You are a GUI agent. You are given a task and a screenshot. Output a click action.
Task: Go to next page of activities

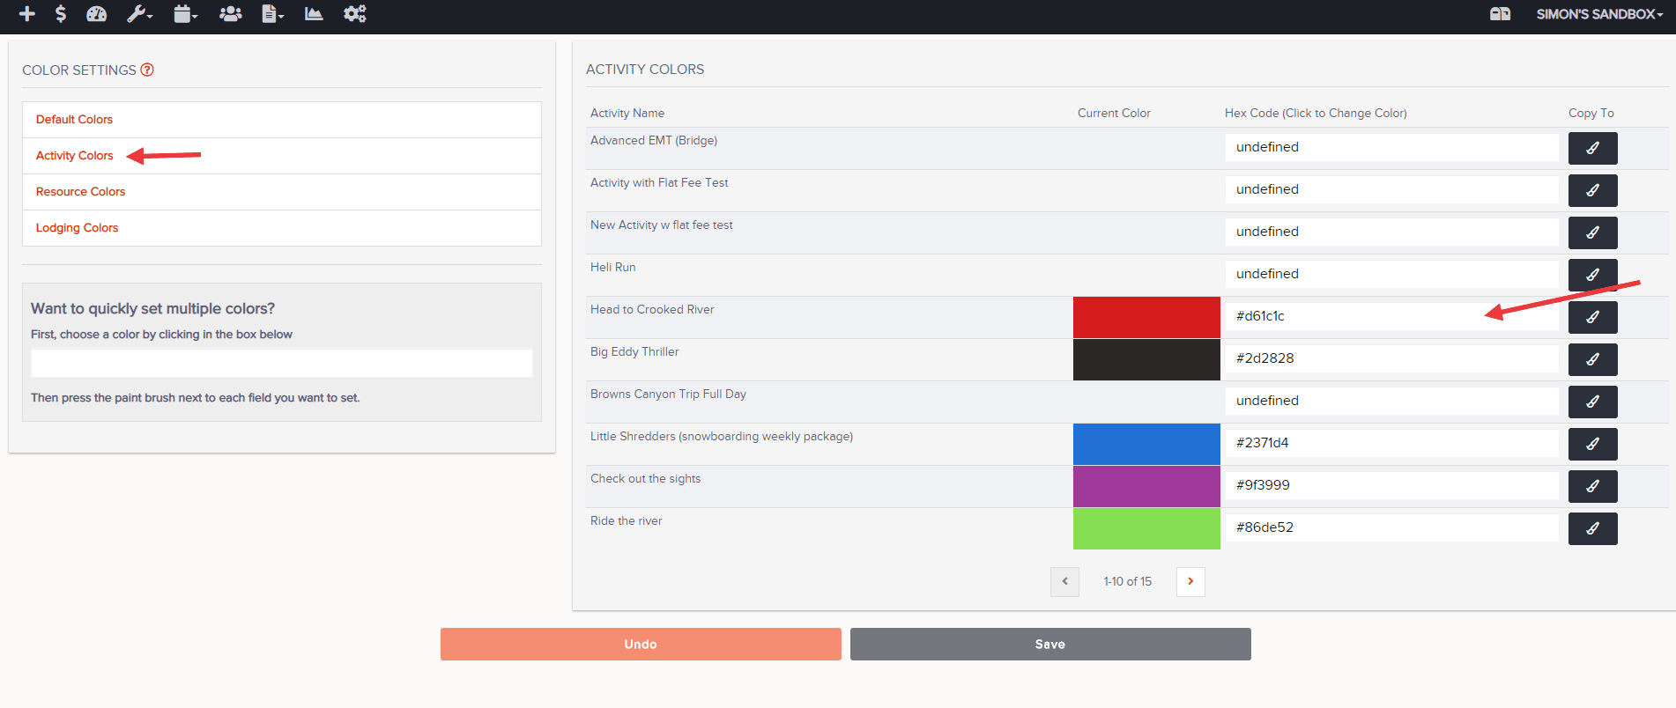pyautogui.click(x=1190, y=581)
